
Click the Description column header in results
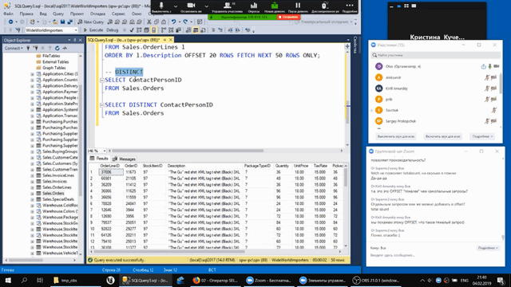(204, 166)
